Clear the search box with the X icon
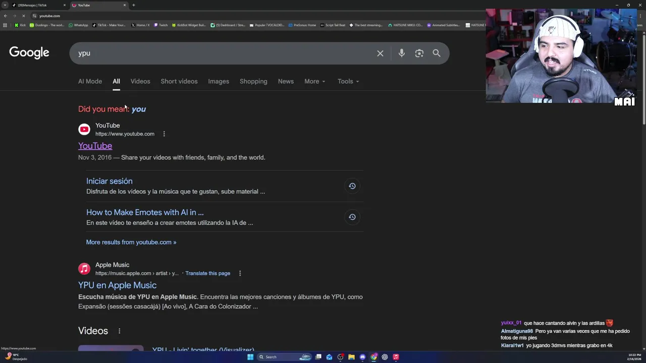 [x=380, y=53]
